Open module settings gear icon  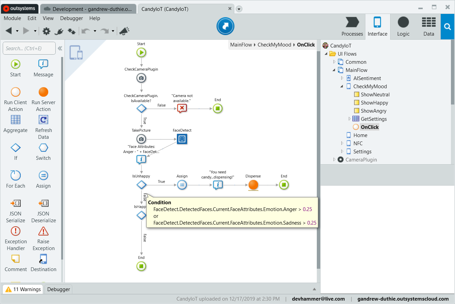[47, 31]
